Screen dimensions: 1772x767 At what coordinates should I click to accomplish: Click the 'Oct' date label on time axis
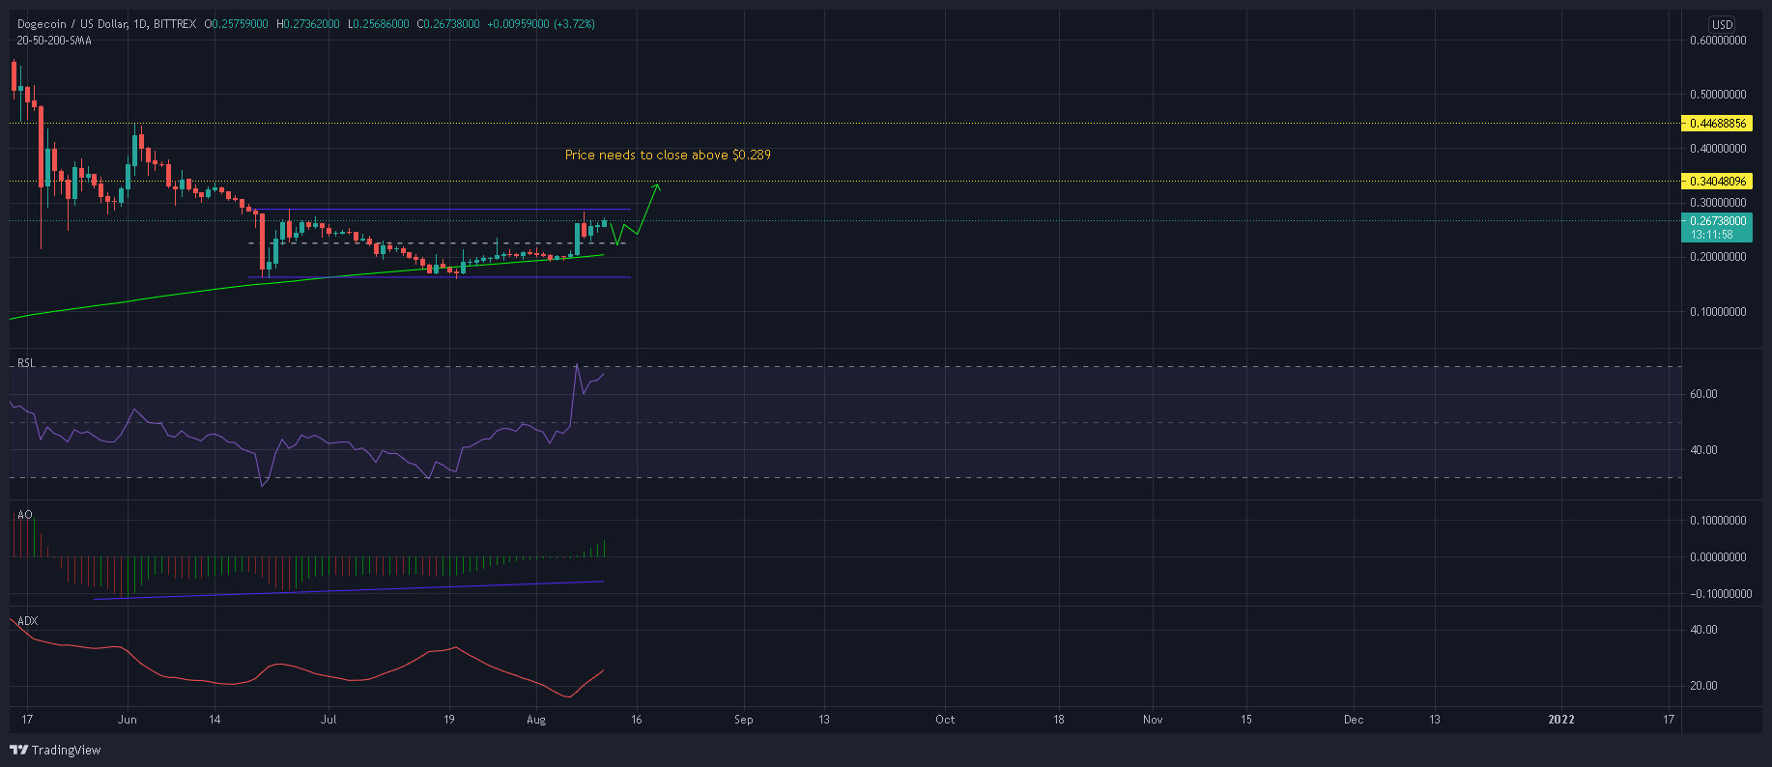[945, 720]
